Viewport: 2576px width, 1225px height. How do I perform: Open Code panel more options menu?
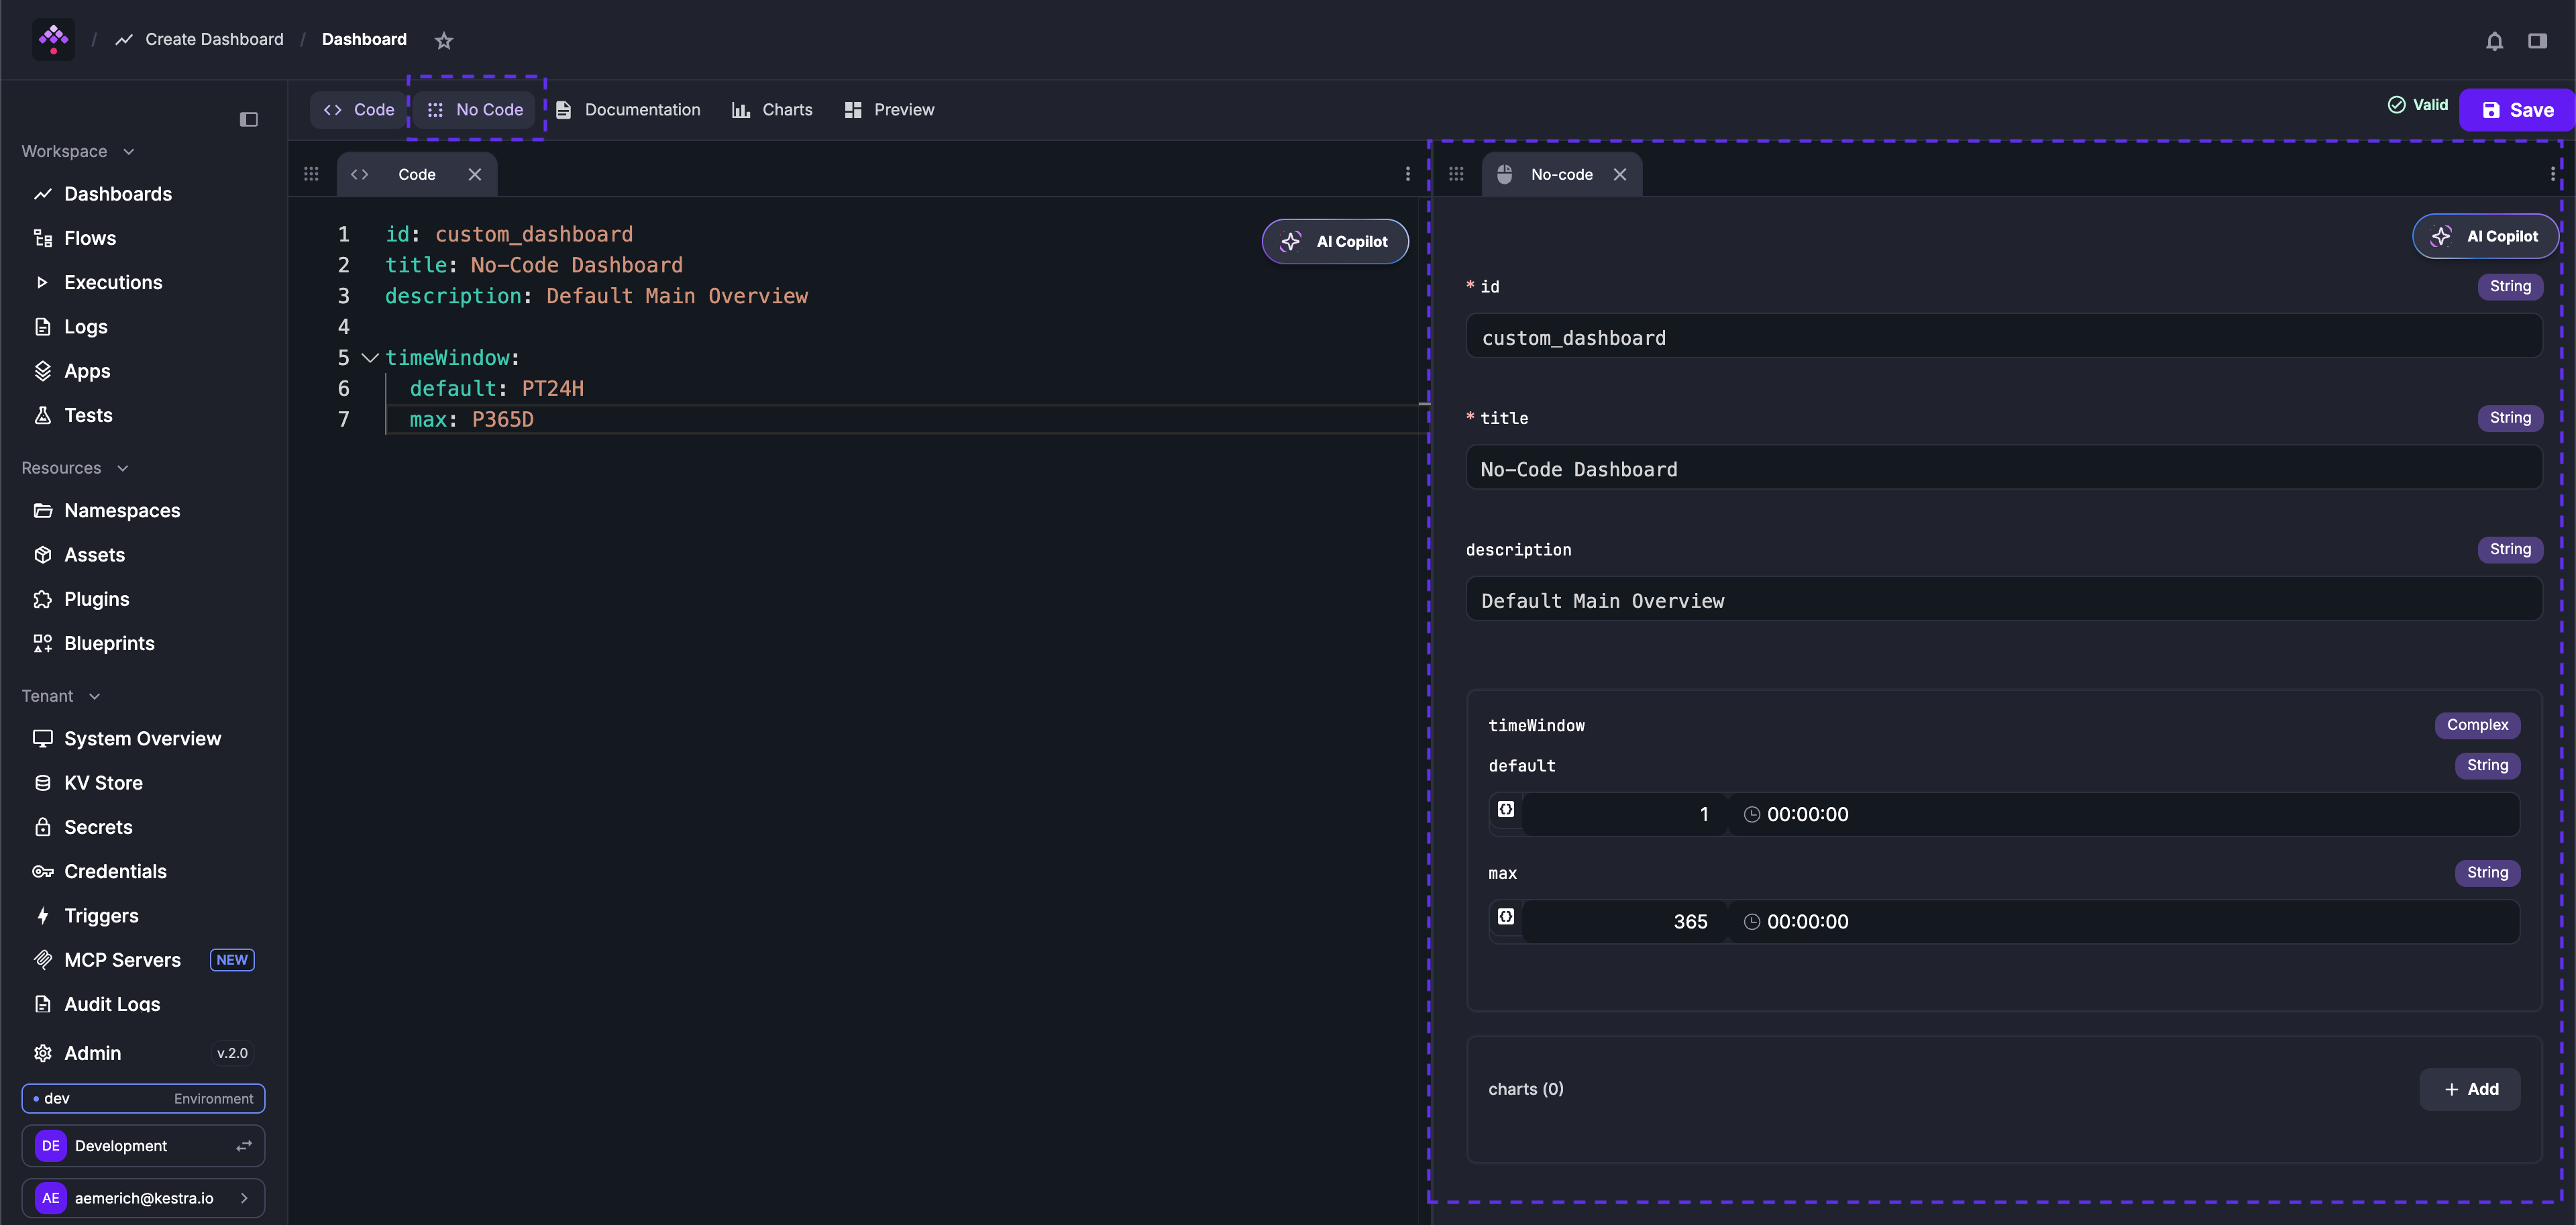(1408, 174)
